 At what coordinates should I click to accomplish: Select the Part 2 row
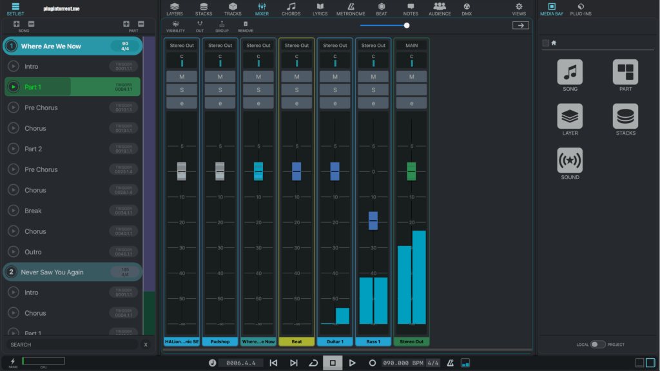(x=72, y=149)
